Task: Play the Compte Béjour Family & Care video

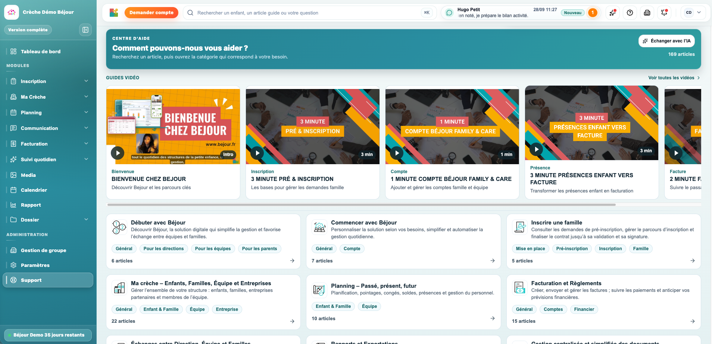Action: [x=397, y=153]
